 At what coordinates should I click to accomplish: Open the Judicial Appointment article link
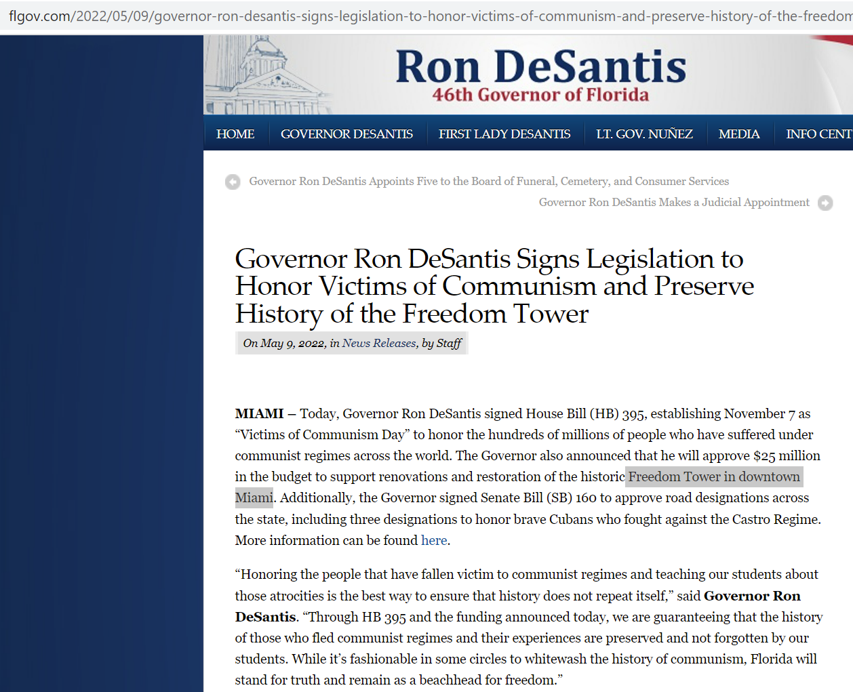click(673, 203)
